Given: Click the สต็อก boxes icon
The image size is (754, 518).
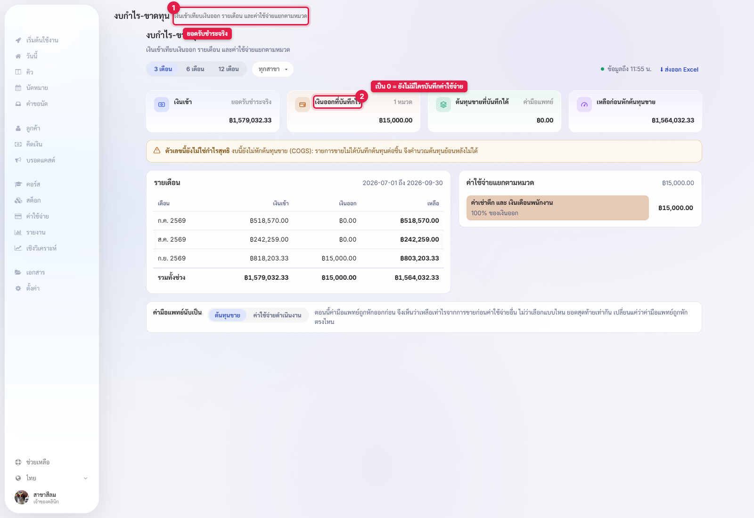Looking at the screenshot, I should (x=18, y=201).
